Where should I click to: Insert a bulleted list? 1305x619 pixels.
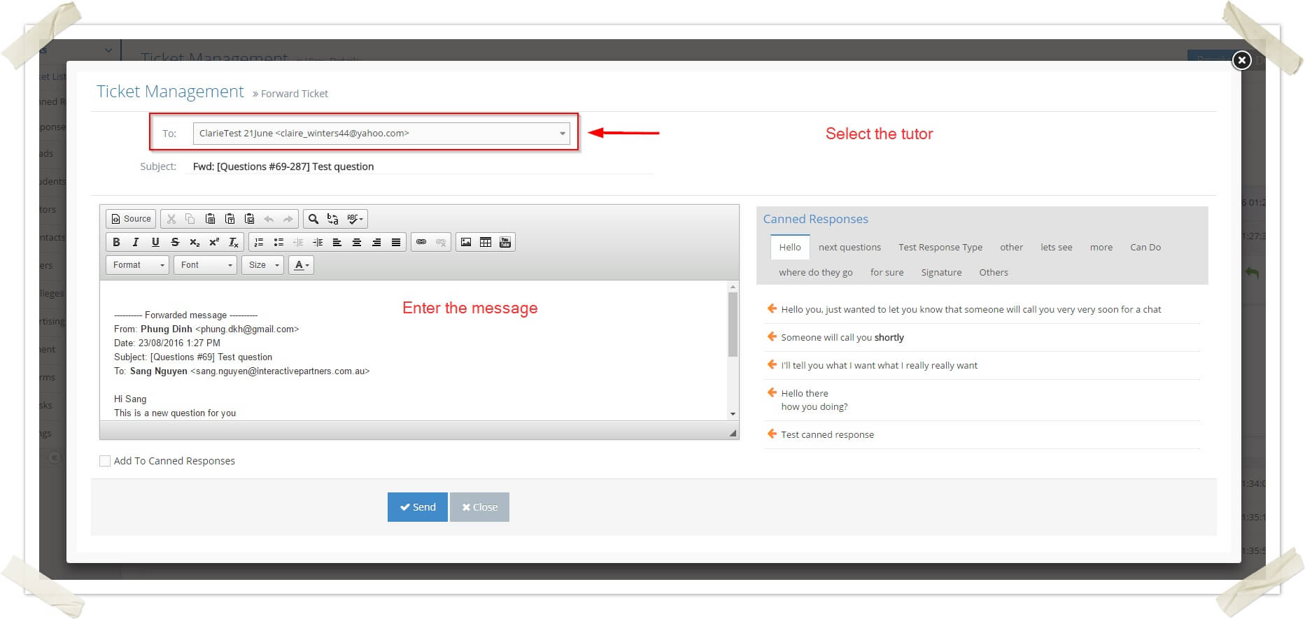[x=278, y=242]
